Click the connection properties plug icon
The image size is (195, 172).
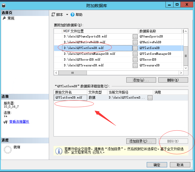tap(5, 122)
